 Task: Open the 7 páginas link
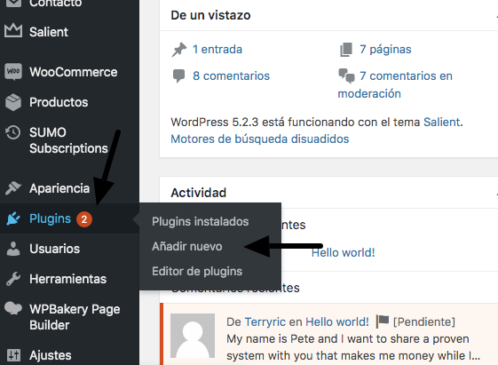(x=385, y=50)
